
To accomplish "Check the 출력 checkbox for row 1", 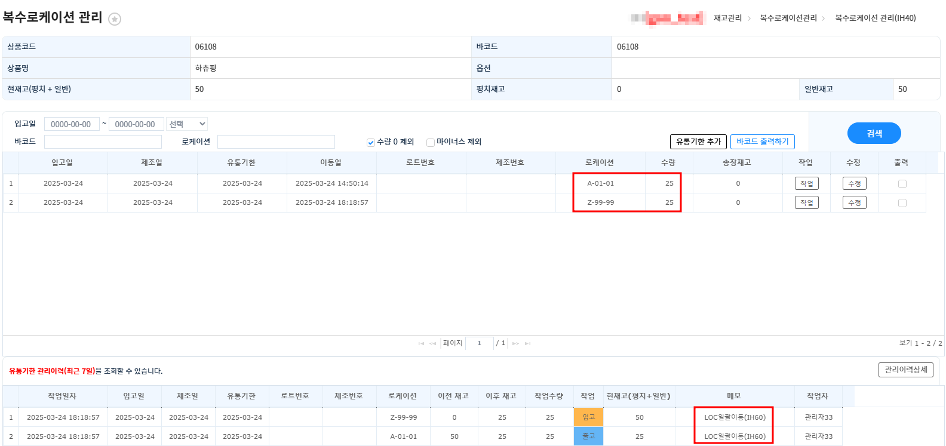I will pos(902,184).
